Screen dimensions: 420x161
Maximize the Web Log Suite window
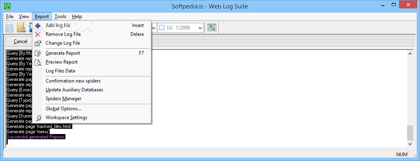coord(393,4)
